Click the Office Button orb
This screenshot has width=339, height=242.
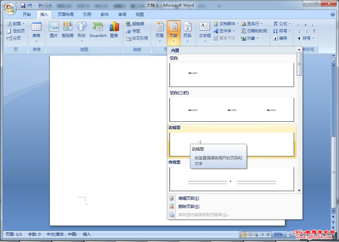pyautogui.click(x=11, y=8)
